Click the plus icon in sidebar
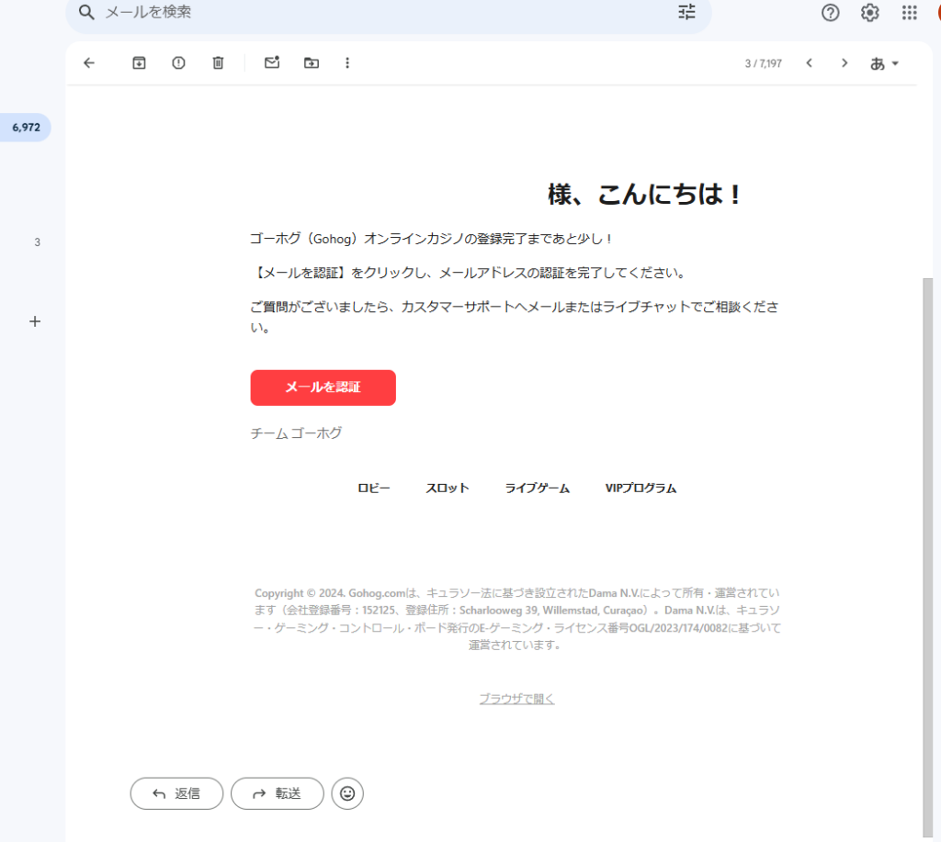The image size is (941, 842). [x=35, y=321]
